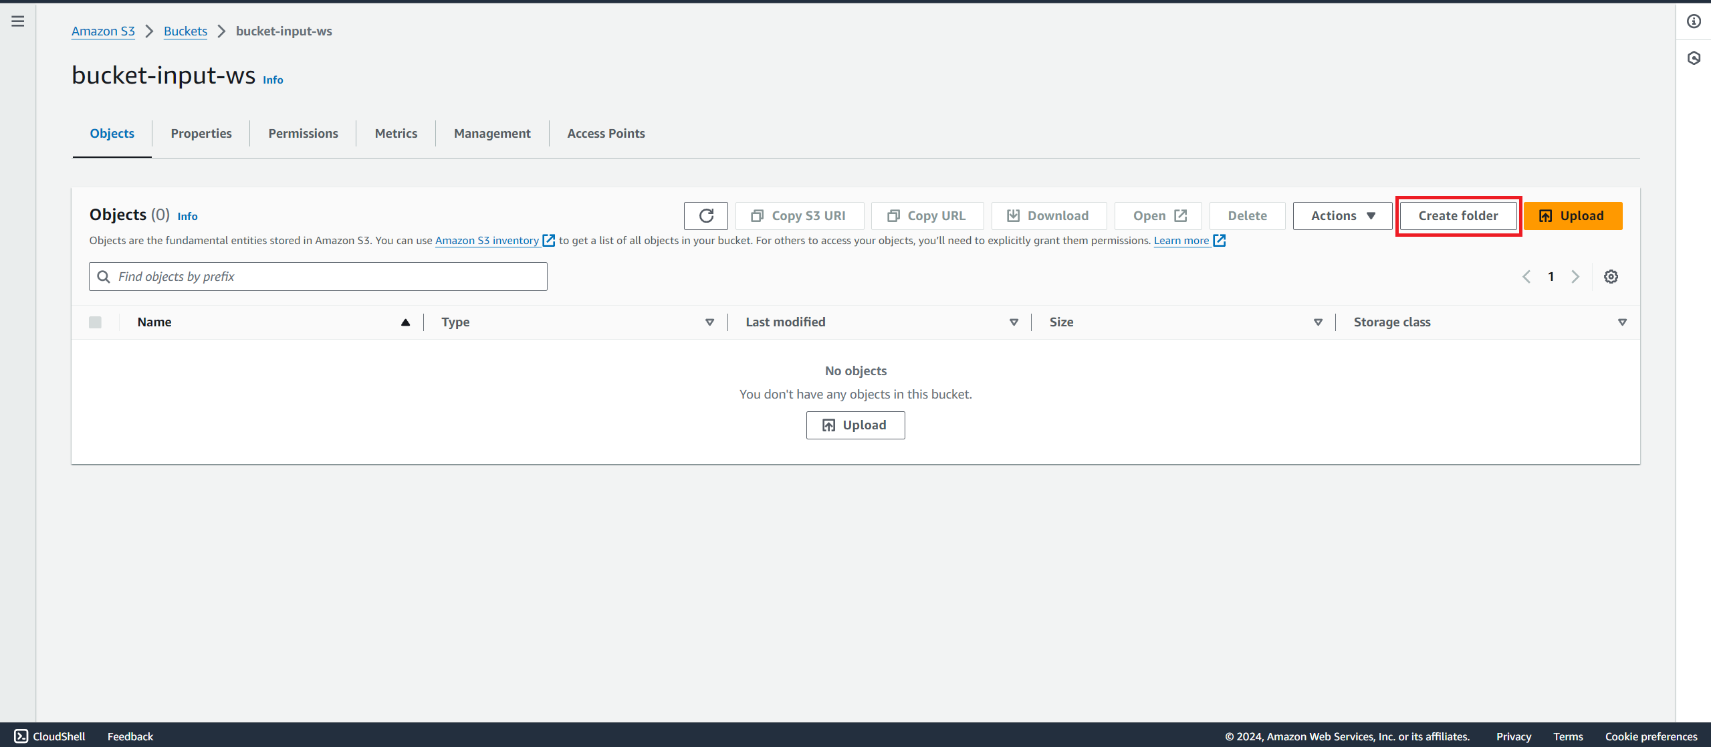Refresh the objects list

tap(706, 216)
